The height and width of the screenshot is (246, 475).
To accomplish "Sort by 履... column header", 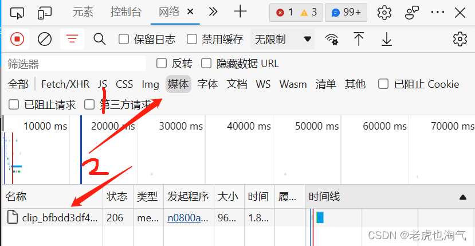I will 289,197.
